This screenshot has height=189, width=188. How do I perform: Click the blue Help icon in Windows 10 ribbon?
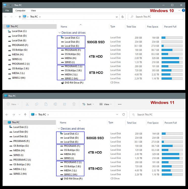click(x=183, y=10)
